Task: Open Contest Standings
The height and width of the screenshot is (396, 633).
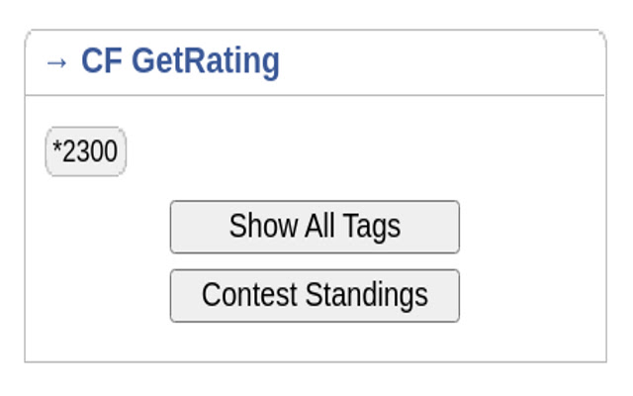Action: click(x=315, y=295)
